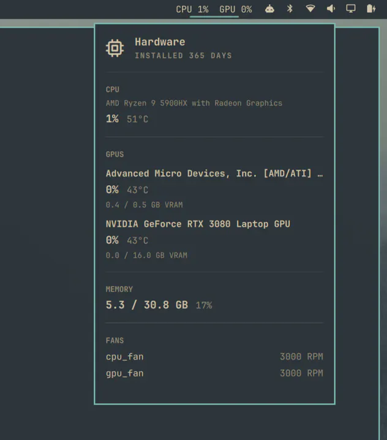Click the GPU 0% indicator in top bar

(236, 9)
